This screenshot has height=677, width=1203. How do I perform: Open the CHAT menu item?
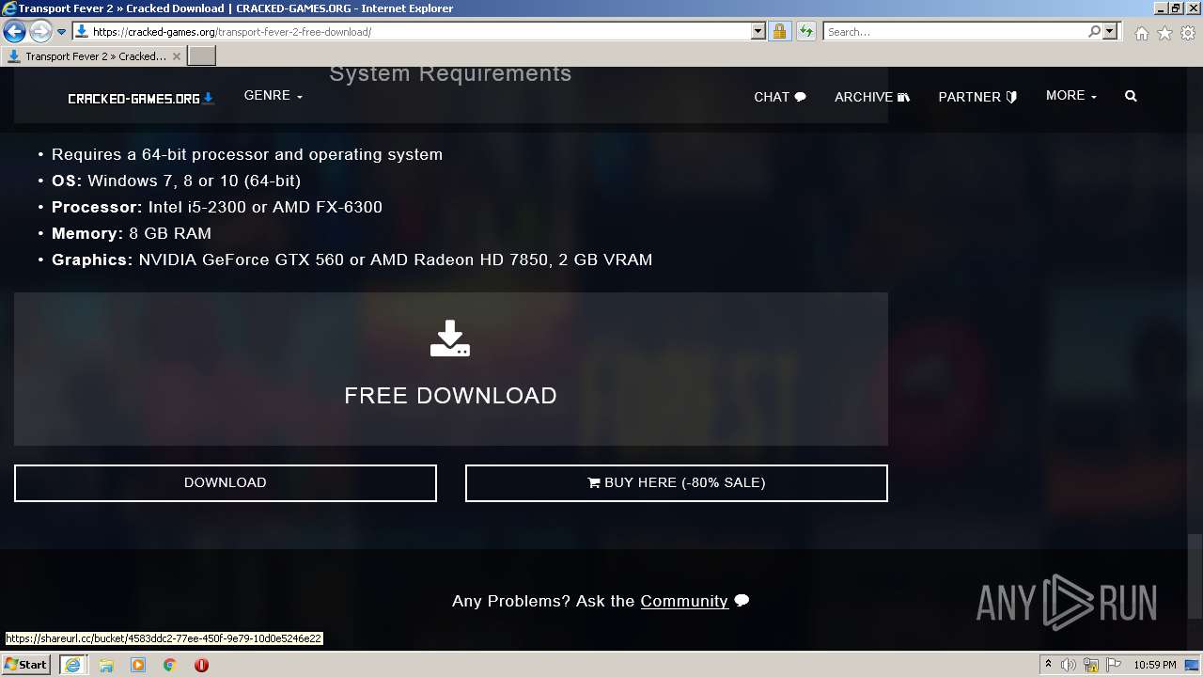click(780, 97)
